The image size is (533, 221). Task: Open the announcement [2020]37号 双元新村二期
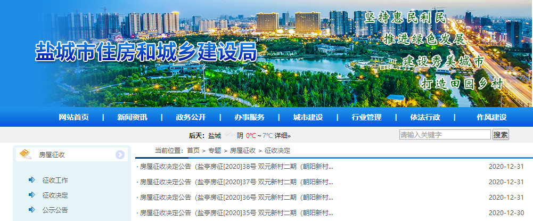[236, 182]
